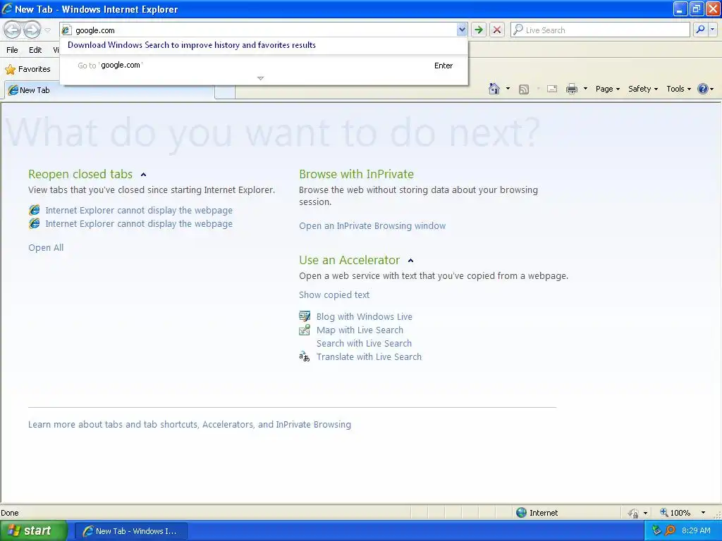Click New Tab - Windows Internet Explorer taskbar button
Screen dimensions: 722x541
click(x=130, y=531)
